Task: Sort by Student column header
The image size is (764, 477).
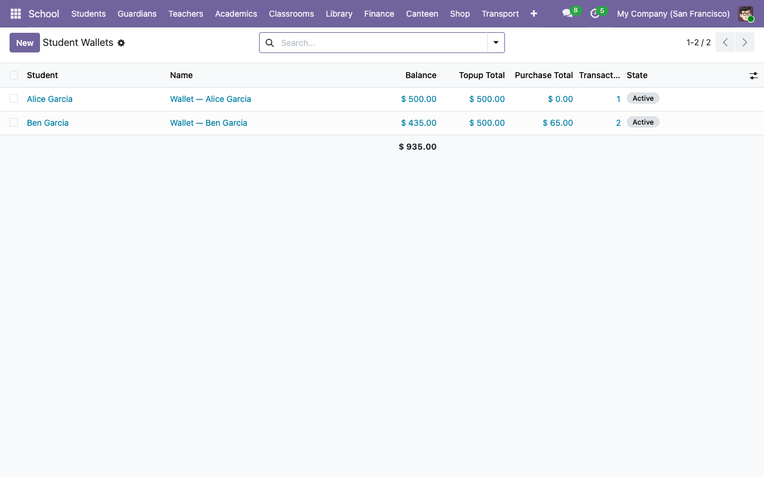Action: tap(42, 75)
